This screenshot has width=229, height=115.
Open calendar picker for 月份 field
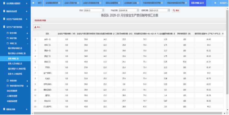pos(103,10)
